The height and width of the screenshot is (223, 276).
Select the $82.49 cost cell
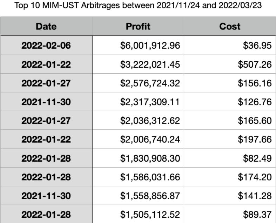click(257, 158)
